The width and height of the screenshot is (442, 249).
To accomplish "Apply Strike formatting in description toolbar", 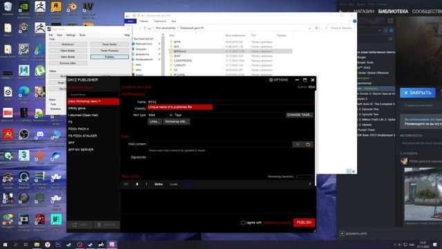I will coord(158,184).
